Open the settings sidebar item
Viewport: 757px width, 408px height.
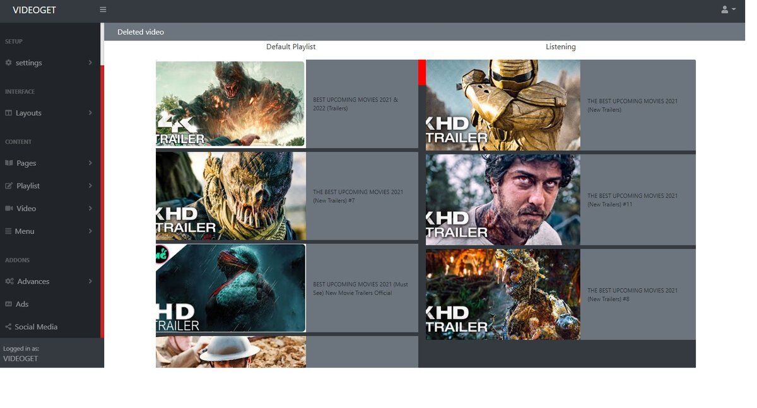pyautogui.click(x=50, y=62)
